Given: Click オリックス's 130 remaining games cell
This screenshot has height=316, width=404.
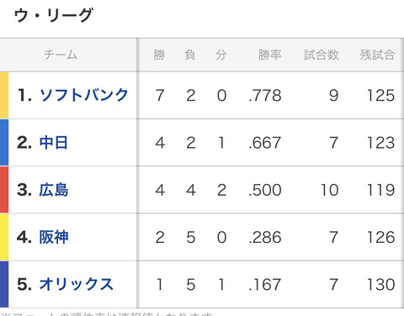Looking at the screenshot, I should pos(381,284).
